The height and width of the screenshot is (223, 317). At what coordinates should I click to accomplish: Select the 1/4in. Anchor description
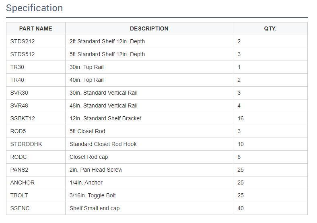coord(86,182)
